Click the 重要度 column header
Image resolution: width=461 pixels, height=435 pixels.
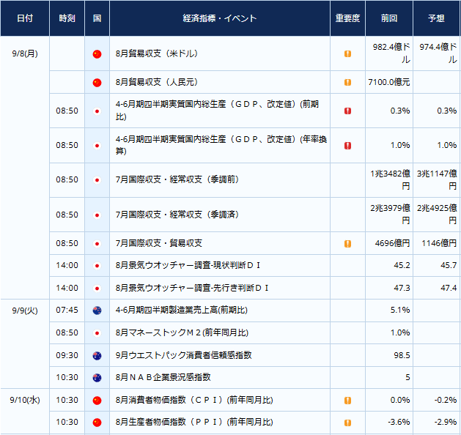[348, 18]
